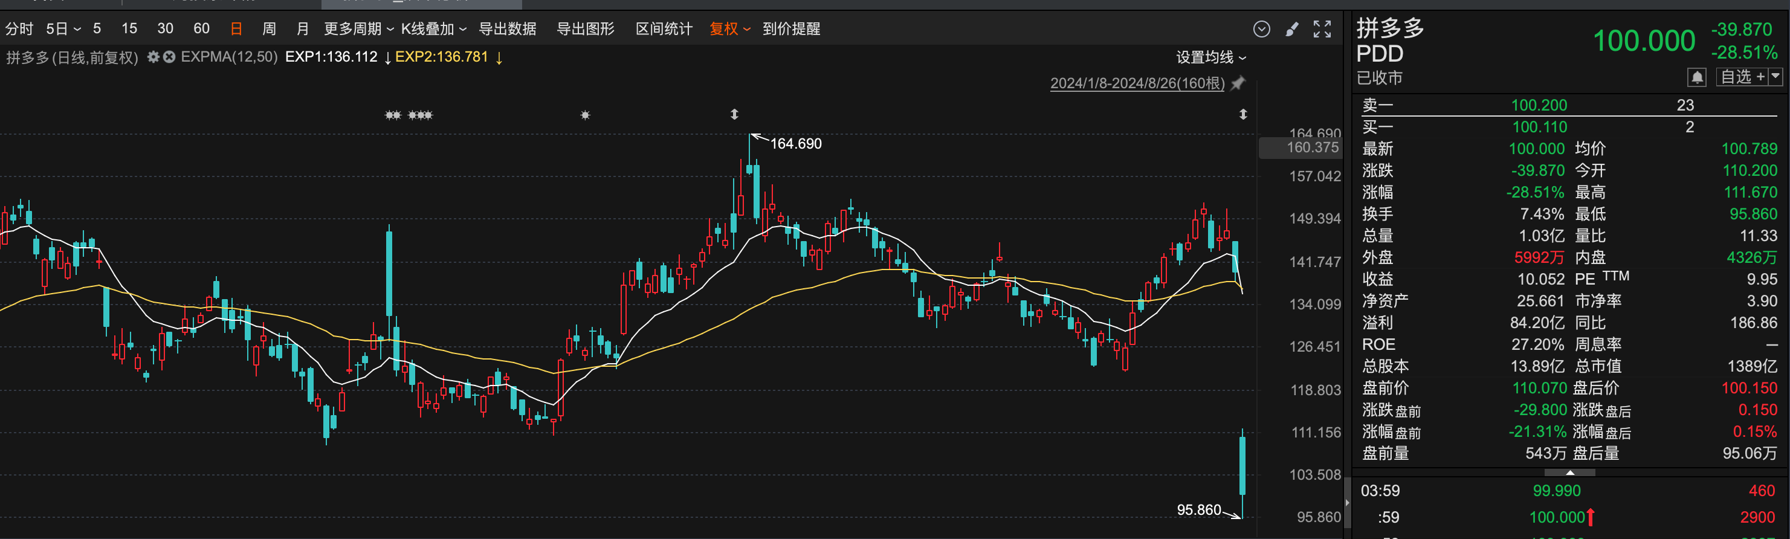The image size is (1790, 539).
Task: Click the EXP2:136.781 value
Action: 442,57
